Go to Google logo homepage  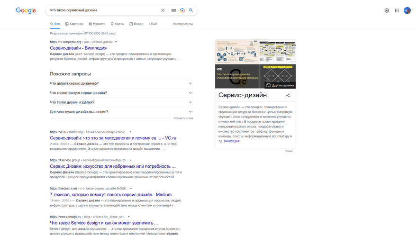pyautogui.click(x=26, y=10)
